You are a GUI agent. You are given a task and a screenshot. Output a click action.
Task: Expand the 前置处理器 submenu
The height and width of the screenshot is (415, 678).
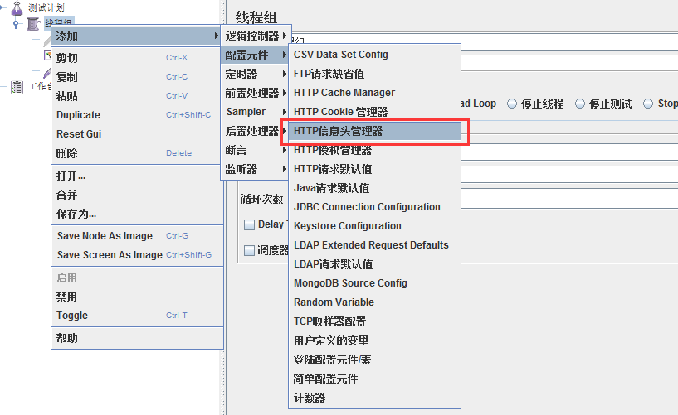coord(256,93)
